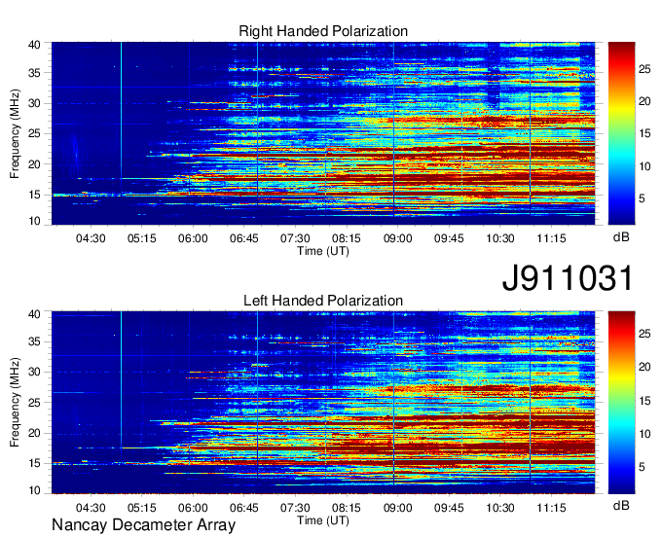Viewport: 662px width, 537px height.
Task: Click the 06:00 tick on the top time axis
Action: (x=193, y=238)
